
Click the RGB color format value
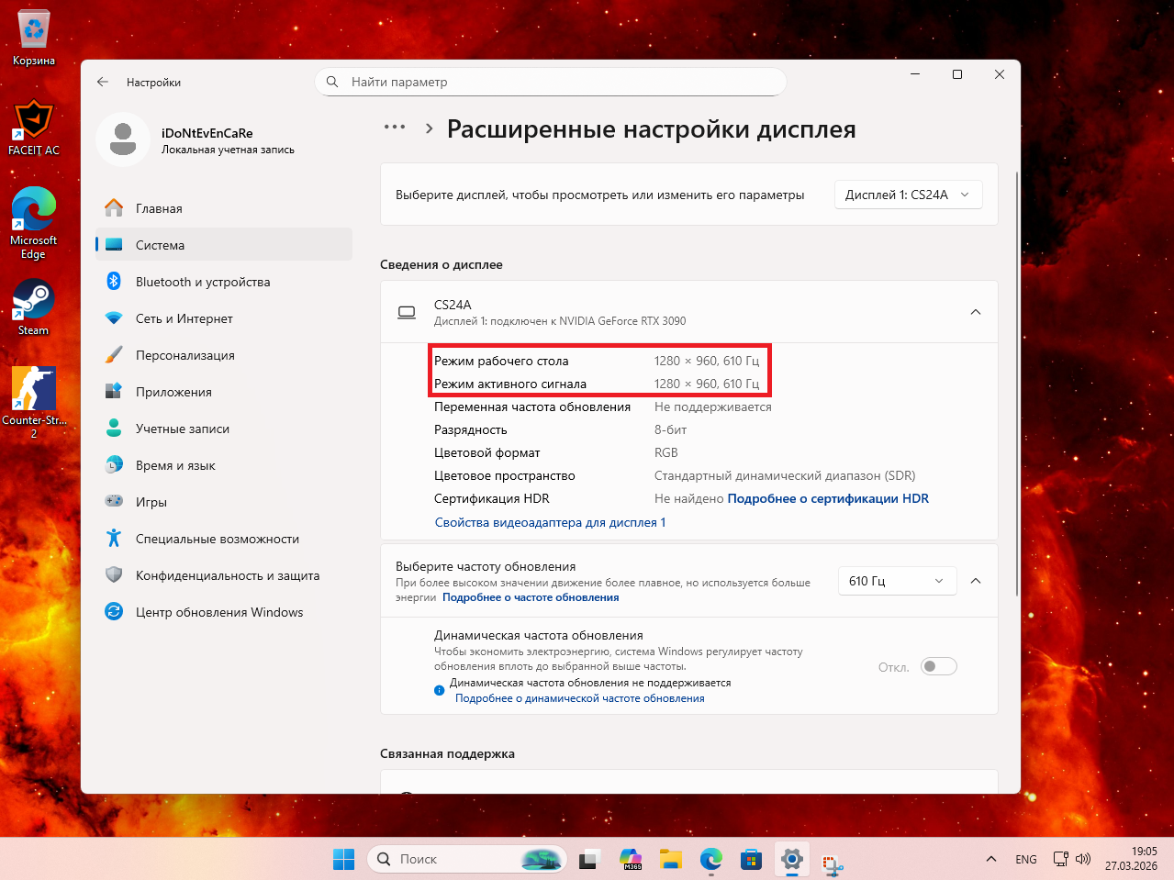coord(666,452)
